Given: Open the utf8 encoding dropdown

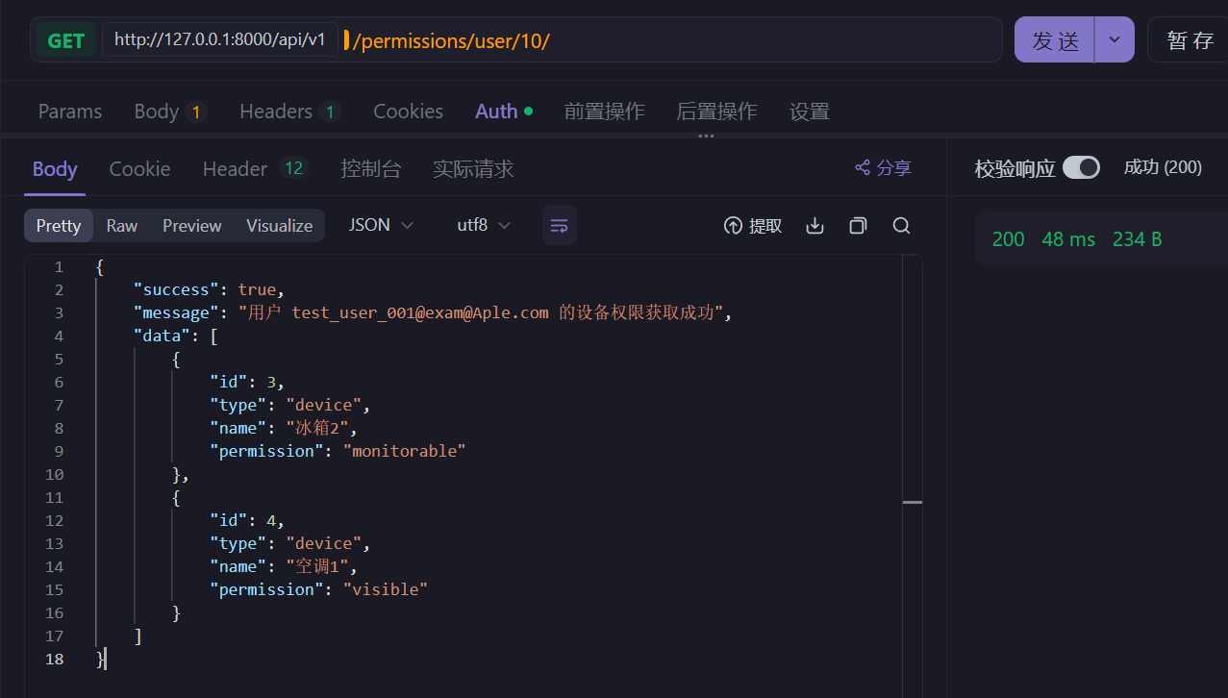Looking at the screenshot, I should [484, 225].
